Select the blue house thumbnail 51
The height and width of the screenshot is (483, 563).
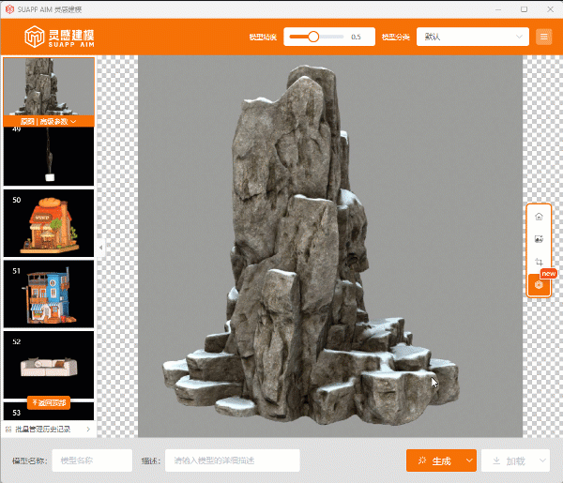(x=49, y=294)
